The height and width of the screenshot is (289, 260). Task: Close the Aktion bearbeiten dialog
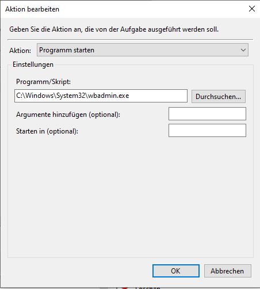tap(252, 9)
